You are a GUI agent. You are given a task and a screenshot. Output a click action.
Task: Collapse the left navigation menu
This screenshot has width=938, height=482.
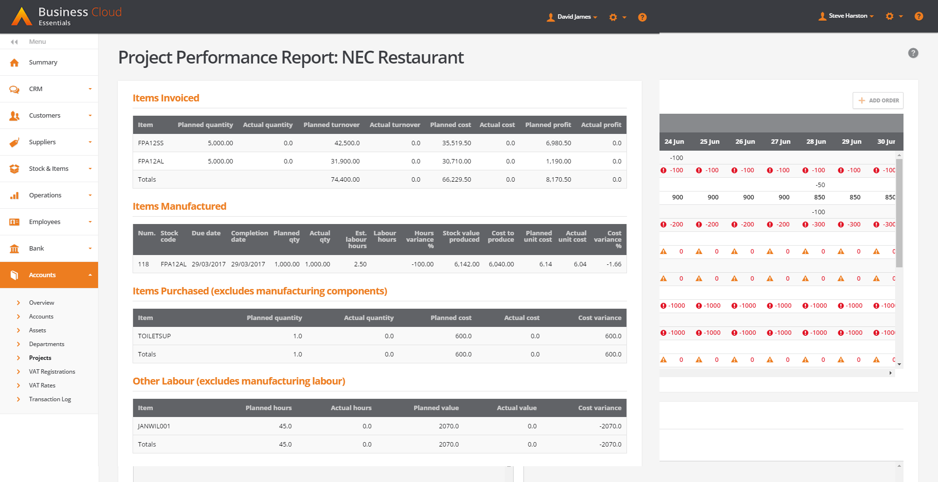pyautogui.click(x=14, y=41)
